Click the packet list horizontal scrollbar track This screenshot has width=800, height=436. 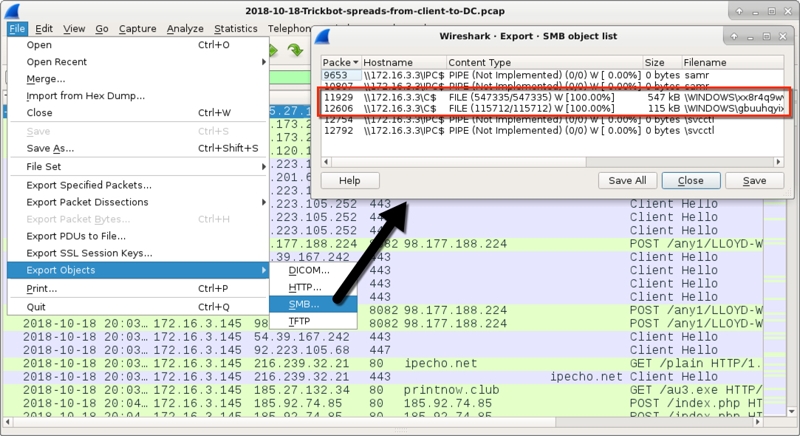click(x=654, y=422)
